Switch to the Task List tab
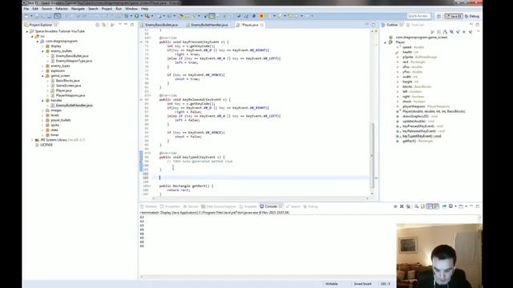The height and width of the screenshot is (288, 513). tap(414, 25)
